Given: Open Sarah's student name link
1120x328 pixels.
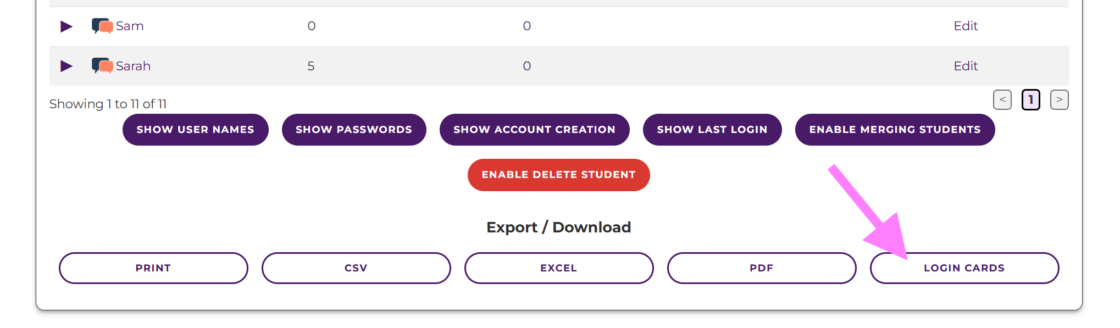Looking at the screenshot, I should coord(133,66).
